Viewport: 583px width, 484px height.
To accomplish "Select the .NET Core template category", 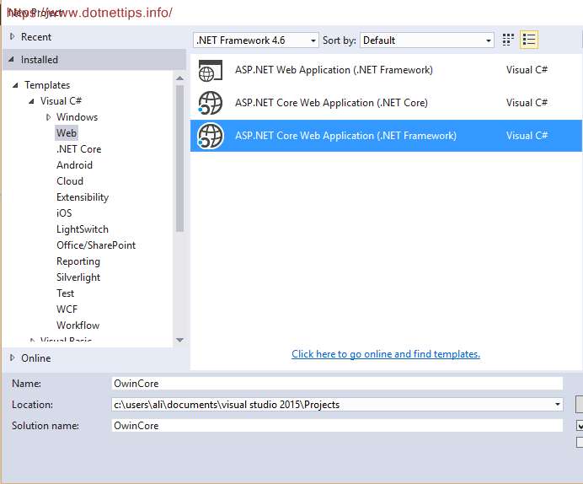I will 79,149.
